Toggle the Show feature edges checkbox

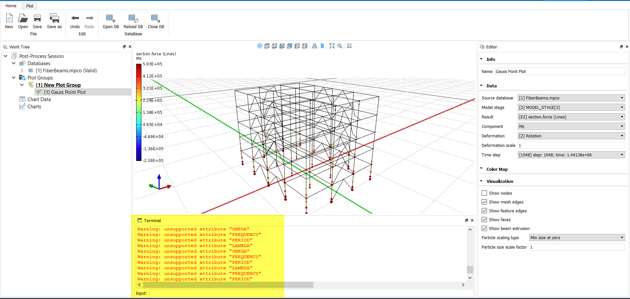(484, 211)
